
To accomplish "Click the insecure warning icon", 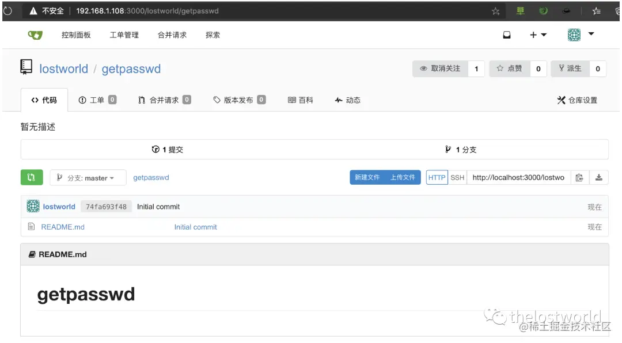I will [x=33, y=11].
